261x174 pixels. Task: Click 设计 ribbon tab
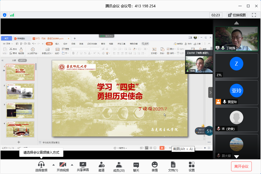[x=65, y=43]
